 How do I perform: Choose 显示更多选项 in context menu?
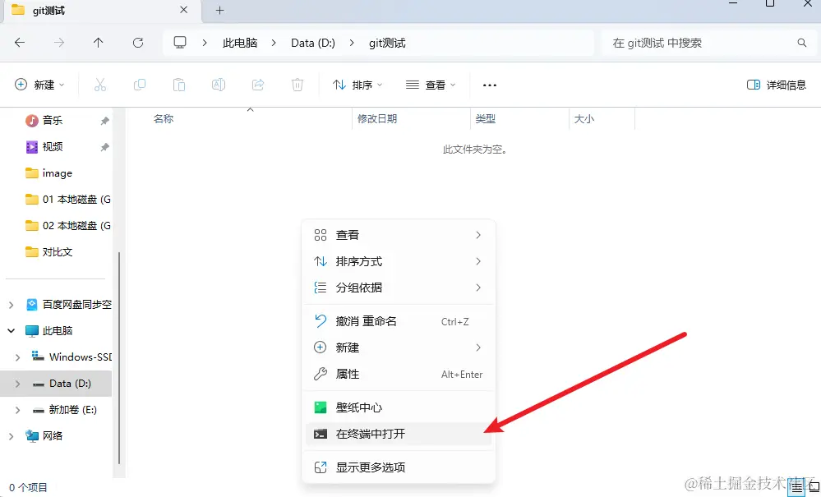click(398, 467)
